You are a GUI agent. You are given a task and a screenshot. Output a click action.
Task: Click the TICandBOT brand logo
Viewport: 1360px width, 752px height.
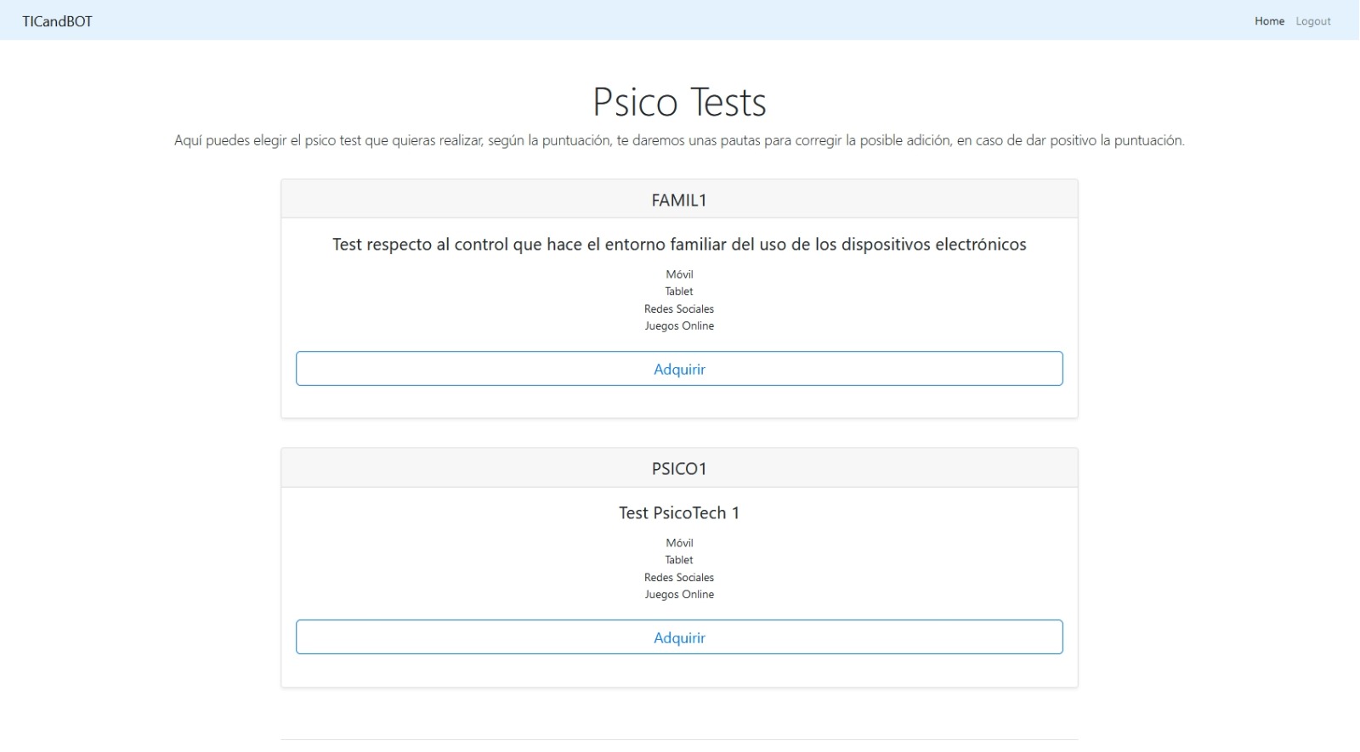[57, 21]
